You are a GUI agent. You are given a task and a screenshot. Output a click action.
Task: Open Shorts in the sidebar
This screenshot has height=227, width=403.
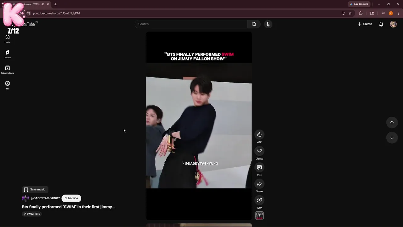[x=8, y=54]
